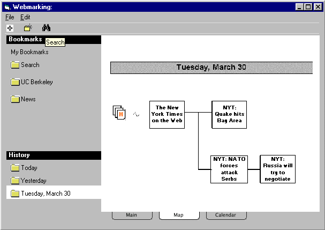Click the Webmarking title bar app icon

tap(7, 7)
